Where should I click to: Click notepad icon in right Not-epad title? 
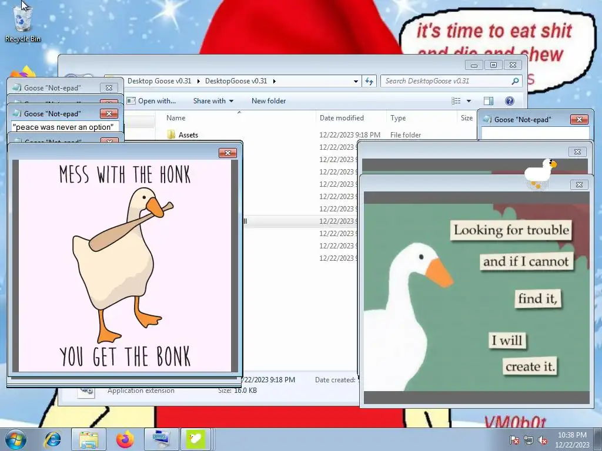pos(487,119)
